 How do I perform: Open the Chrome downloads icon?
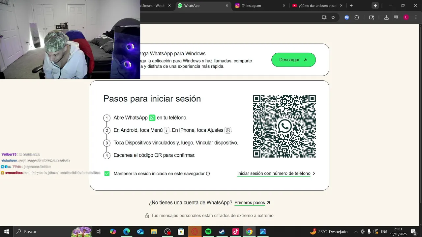coord(386,17)
